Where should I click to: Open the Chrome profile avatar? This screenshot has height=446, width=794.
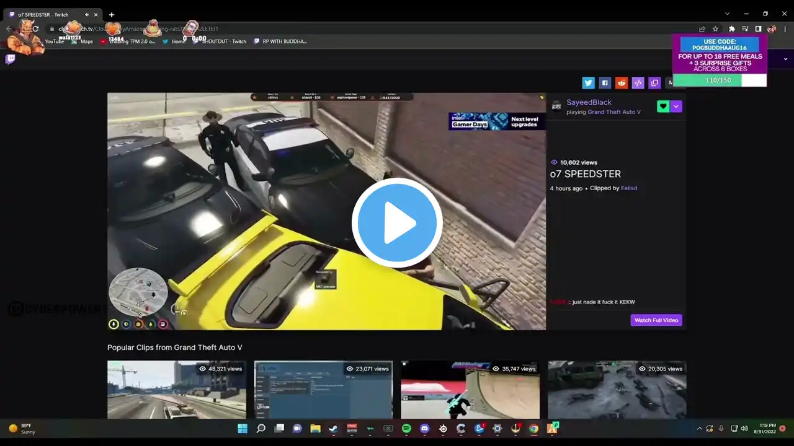[771, 28]
